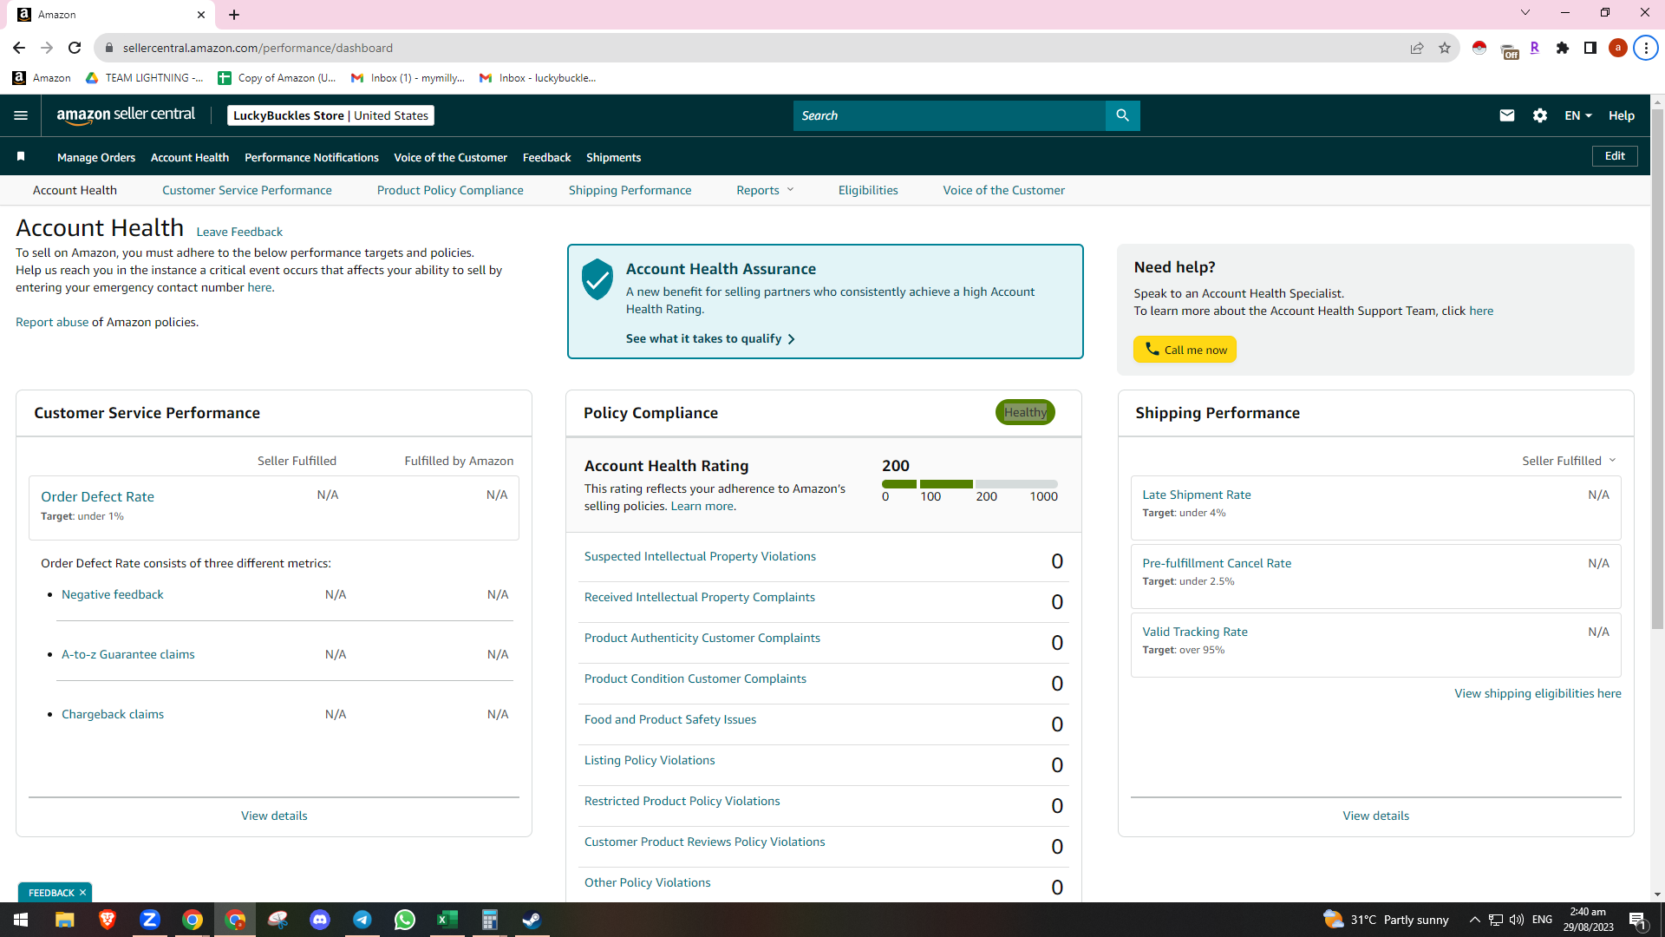Open Steam from the taskbar
This screenshot has width=1665, height=937.
532,920
